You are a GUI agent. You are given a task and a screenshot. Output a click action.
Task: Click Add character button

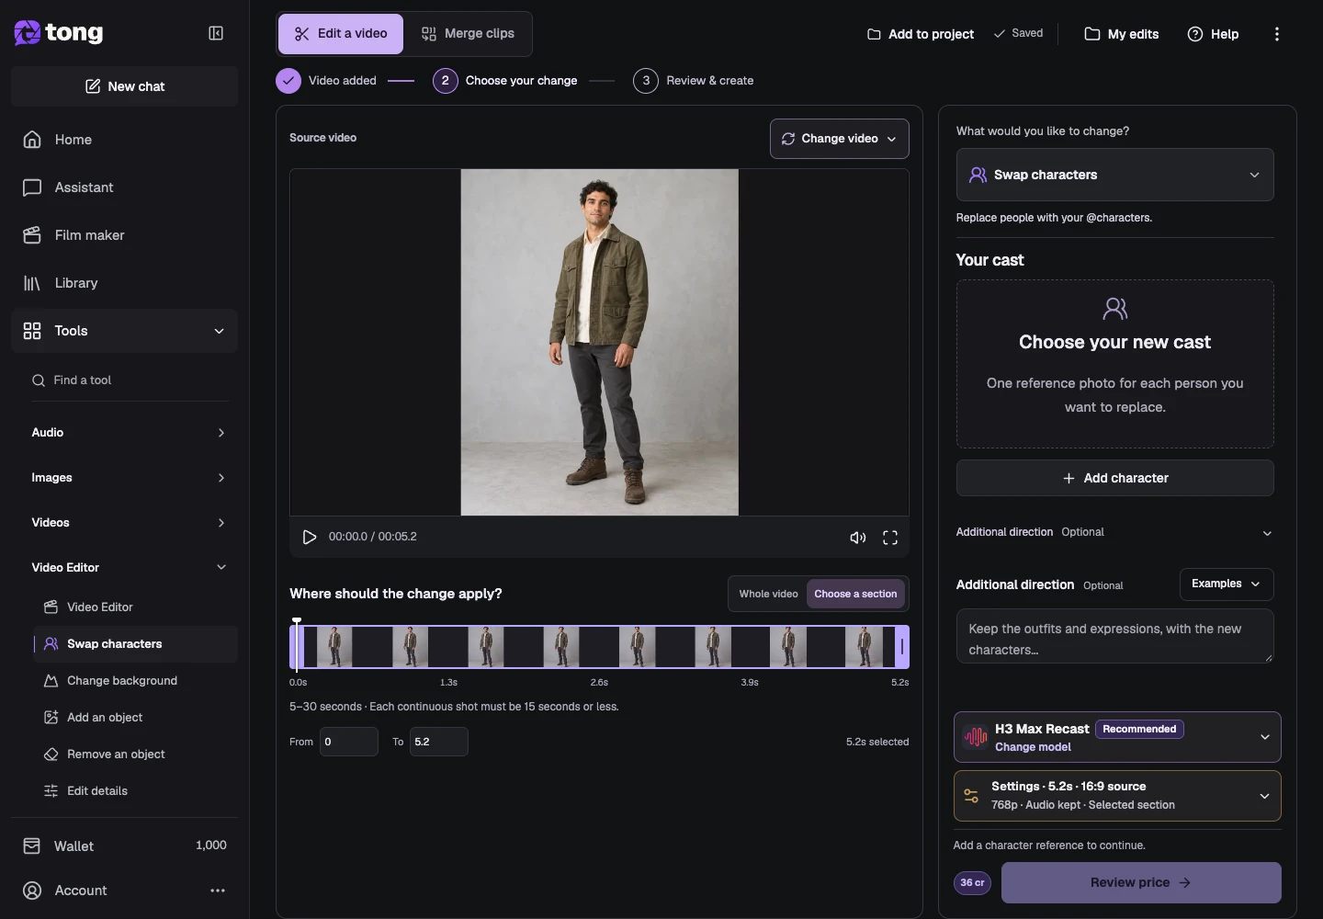1114,478
